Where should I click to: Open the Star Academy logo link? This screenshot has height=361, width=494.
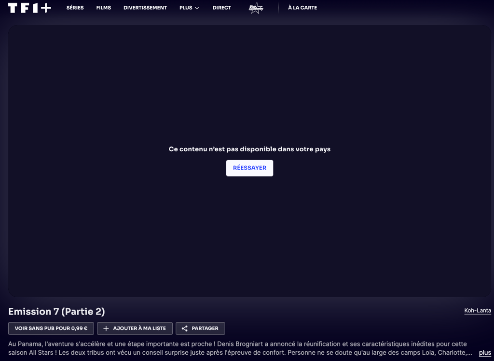[256, 8]
